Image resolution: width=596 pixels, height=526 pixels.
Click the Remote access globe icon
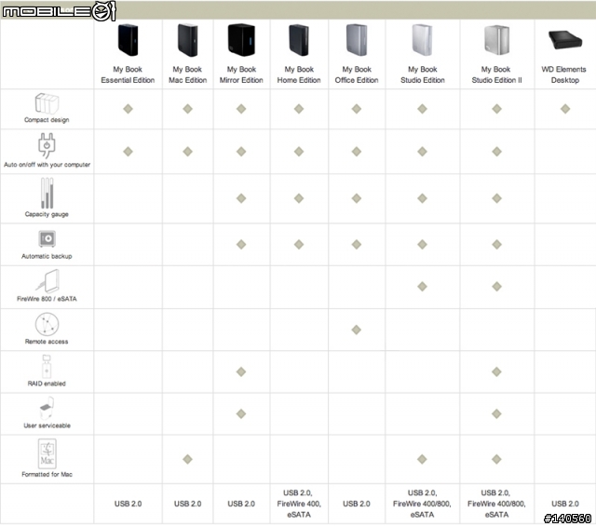coord(47,324)
